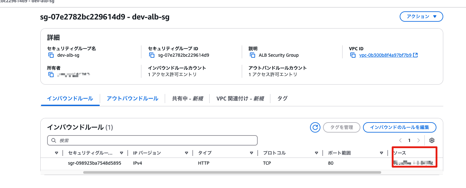
Task: Select the タグ tab
Action: click(x=282, y=99)
